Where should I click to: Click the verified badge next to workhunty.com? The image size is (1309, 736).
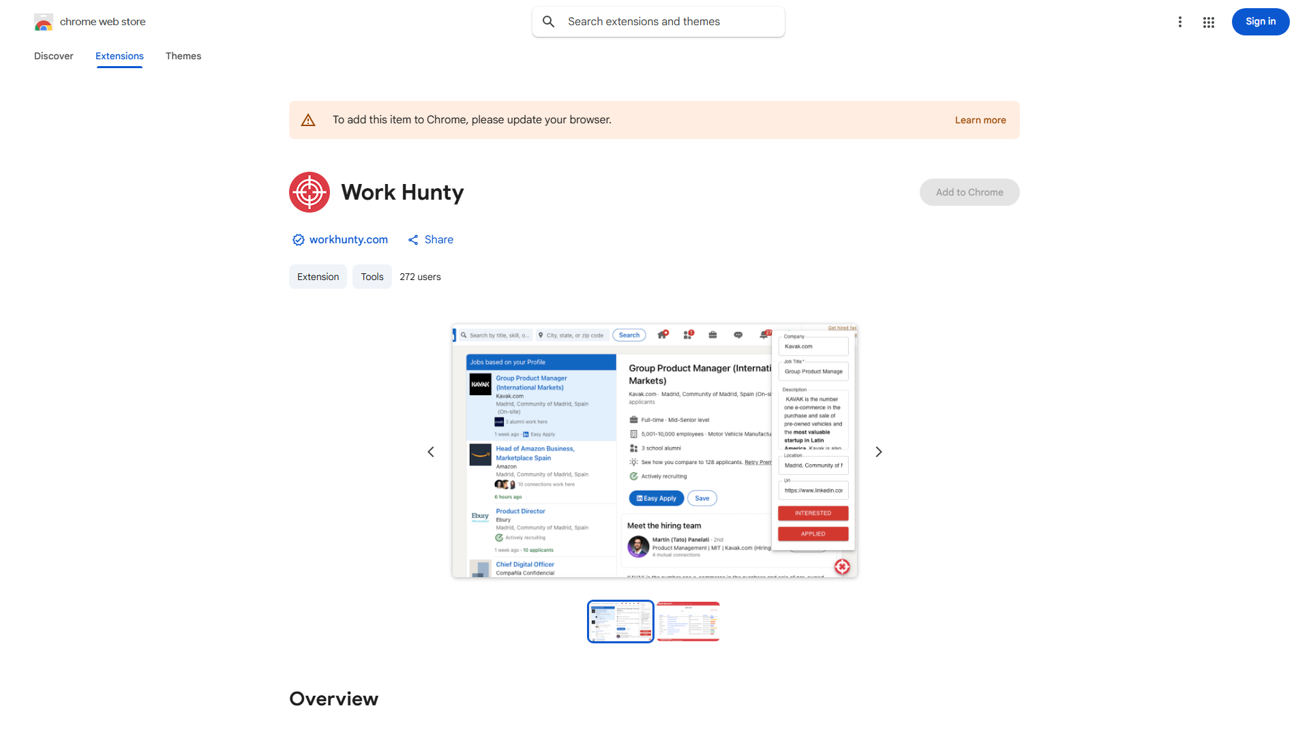tap(298, 240)
